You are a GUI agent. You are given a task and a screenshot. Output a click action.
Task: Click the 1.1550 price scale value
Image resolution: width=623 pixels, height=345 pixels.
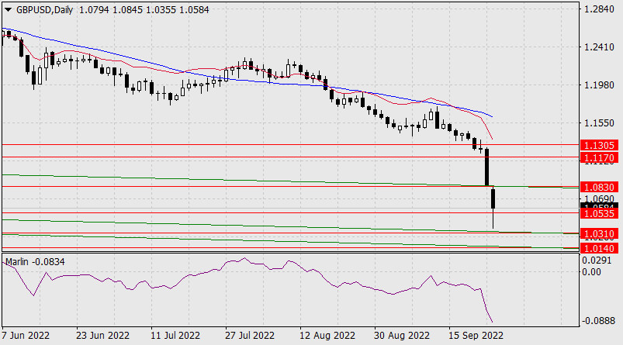(x=599, y=123)
